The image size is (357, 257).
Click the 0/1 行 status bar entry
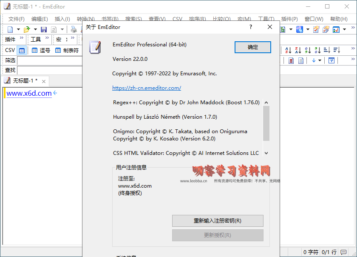click(x=329, y=252)
